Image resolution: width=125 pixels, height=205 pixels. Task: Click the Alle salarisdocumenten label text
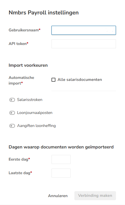pyautogui.click(x=80, y=80)
